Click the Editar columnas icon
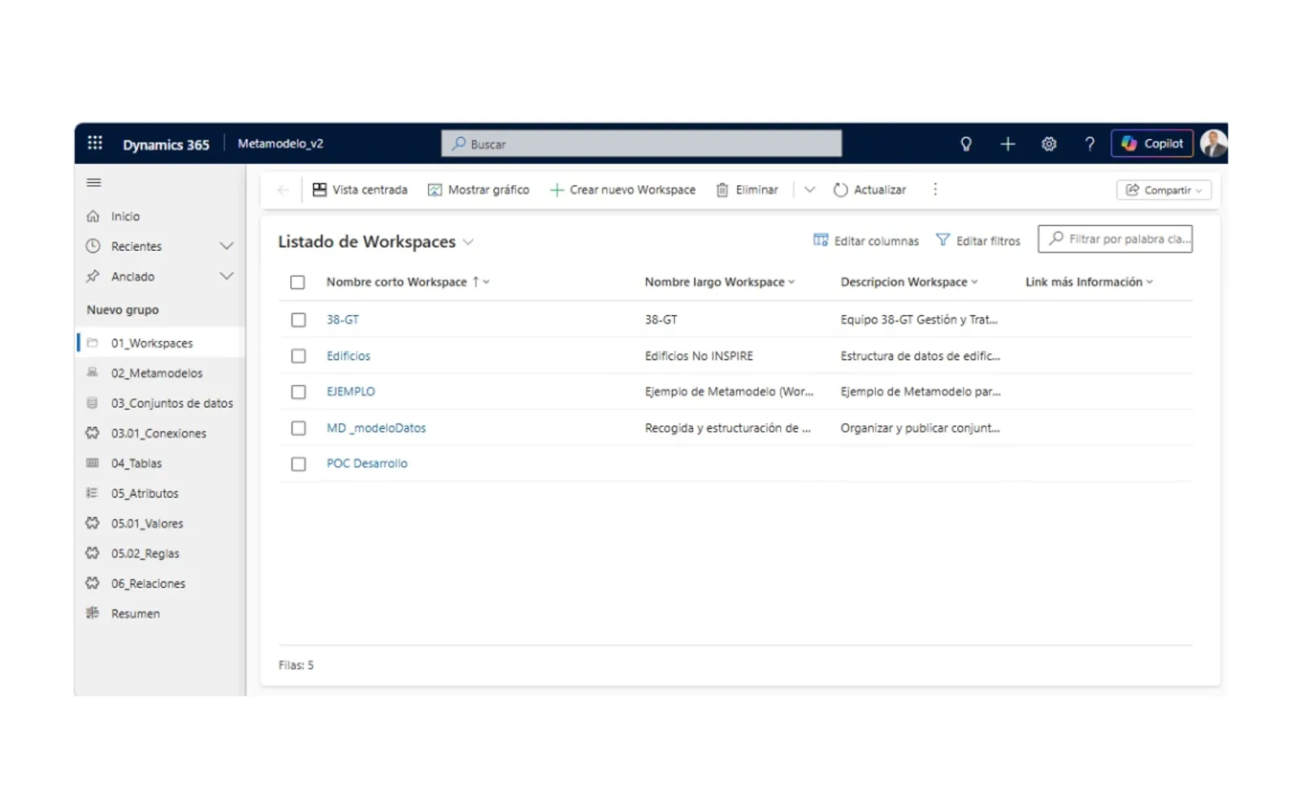This screenshot has width=1300, height=812. [x=821, y=240]
